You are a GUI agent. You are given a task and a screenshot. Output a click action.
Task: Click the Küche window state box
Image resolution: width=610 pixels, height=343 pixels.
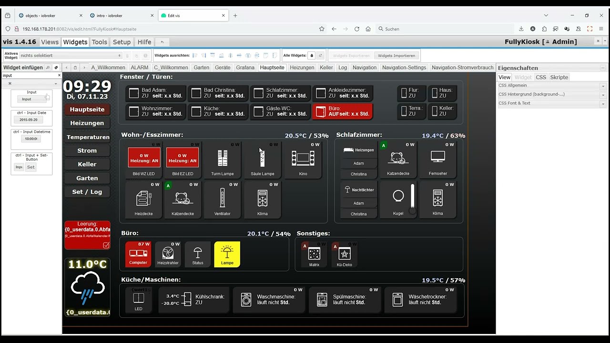coord(218,111)
